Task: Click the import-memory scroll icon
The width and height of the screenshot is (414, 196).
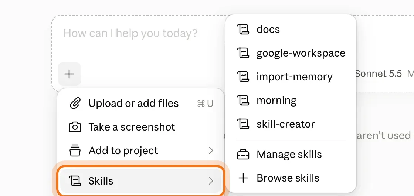Action: 243,77
